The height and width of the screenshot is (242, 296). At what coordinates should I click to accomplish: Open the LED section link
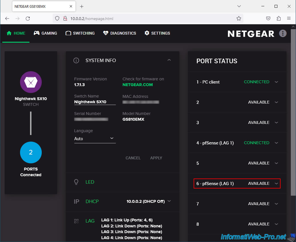pos(90,182)
